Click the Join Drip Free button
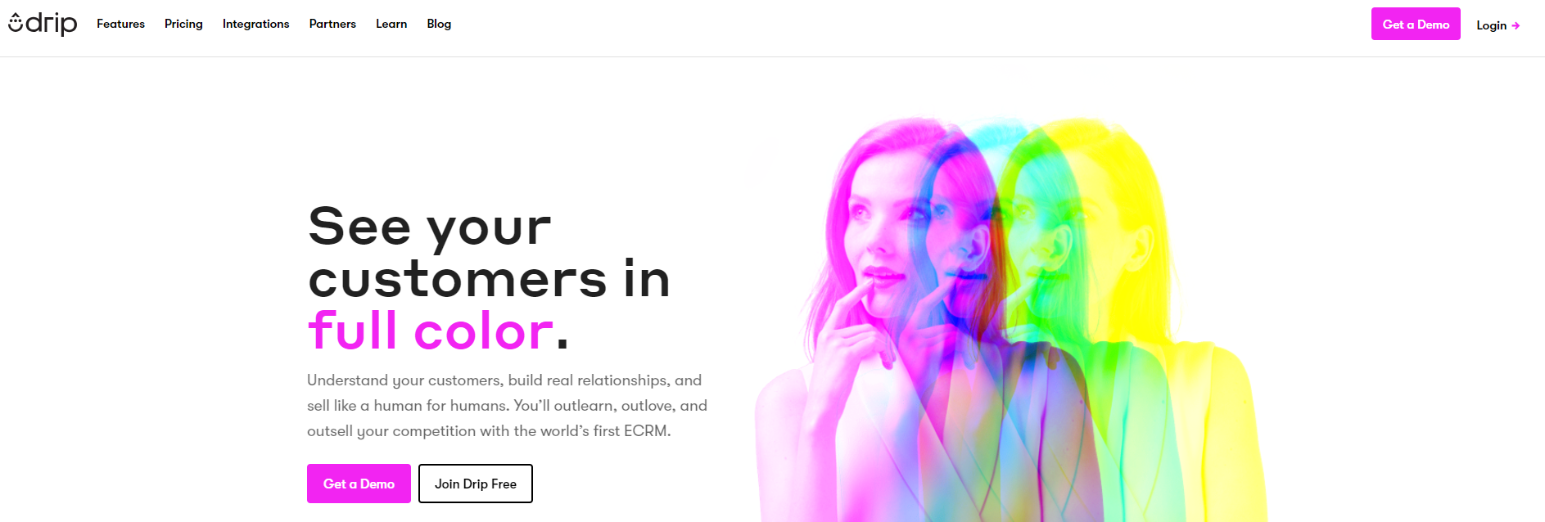The height and width of the screenshot is (522, 1545). tap(476, 484)
